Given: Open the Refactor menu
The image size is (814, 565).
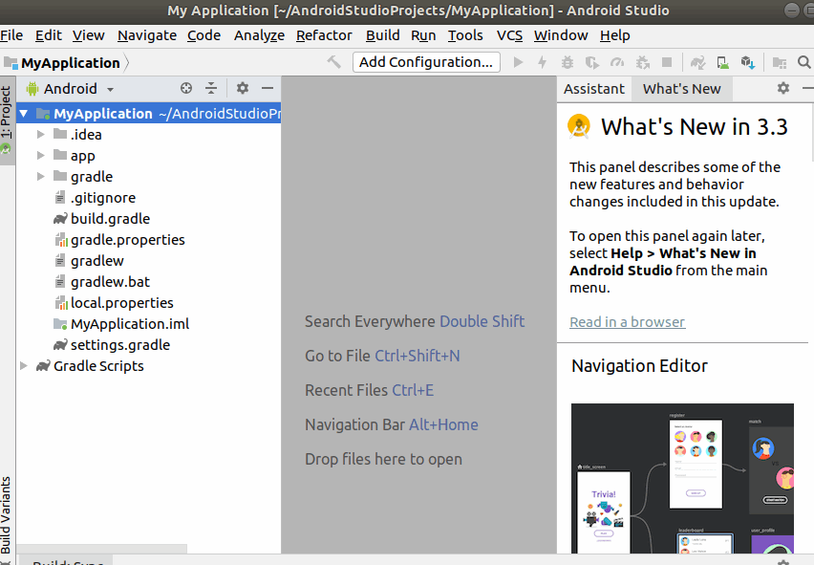Looking at the screenshot, I should 324,35.
